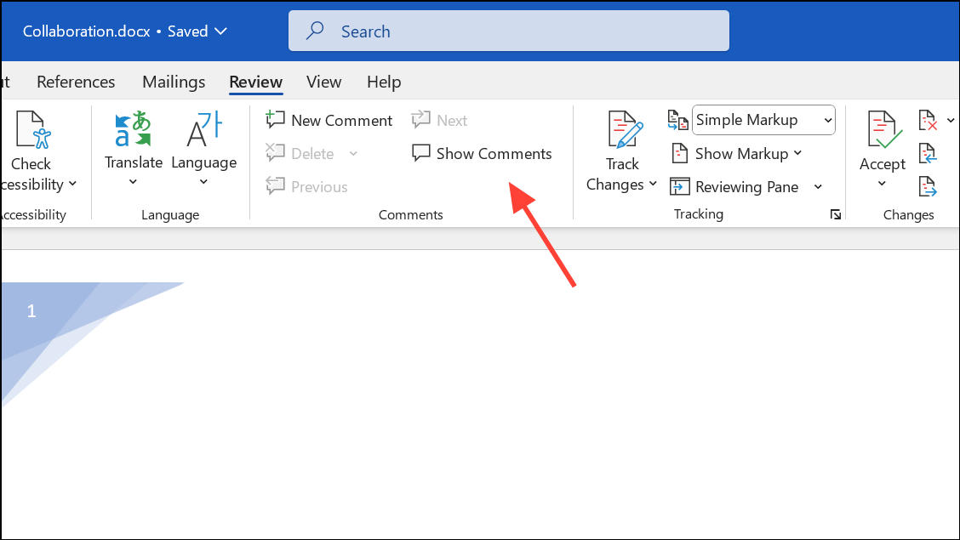960x540 pixels.
Task: Open the View tab
Action: 323,82
